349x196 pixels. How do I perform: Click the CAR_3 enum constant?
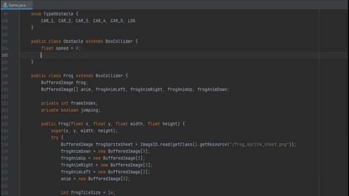(82, 21)
